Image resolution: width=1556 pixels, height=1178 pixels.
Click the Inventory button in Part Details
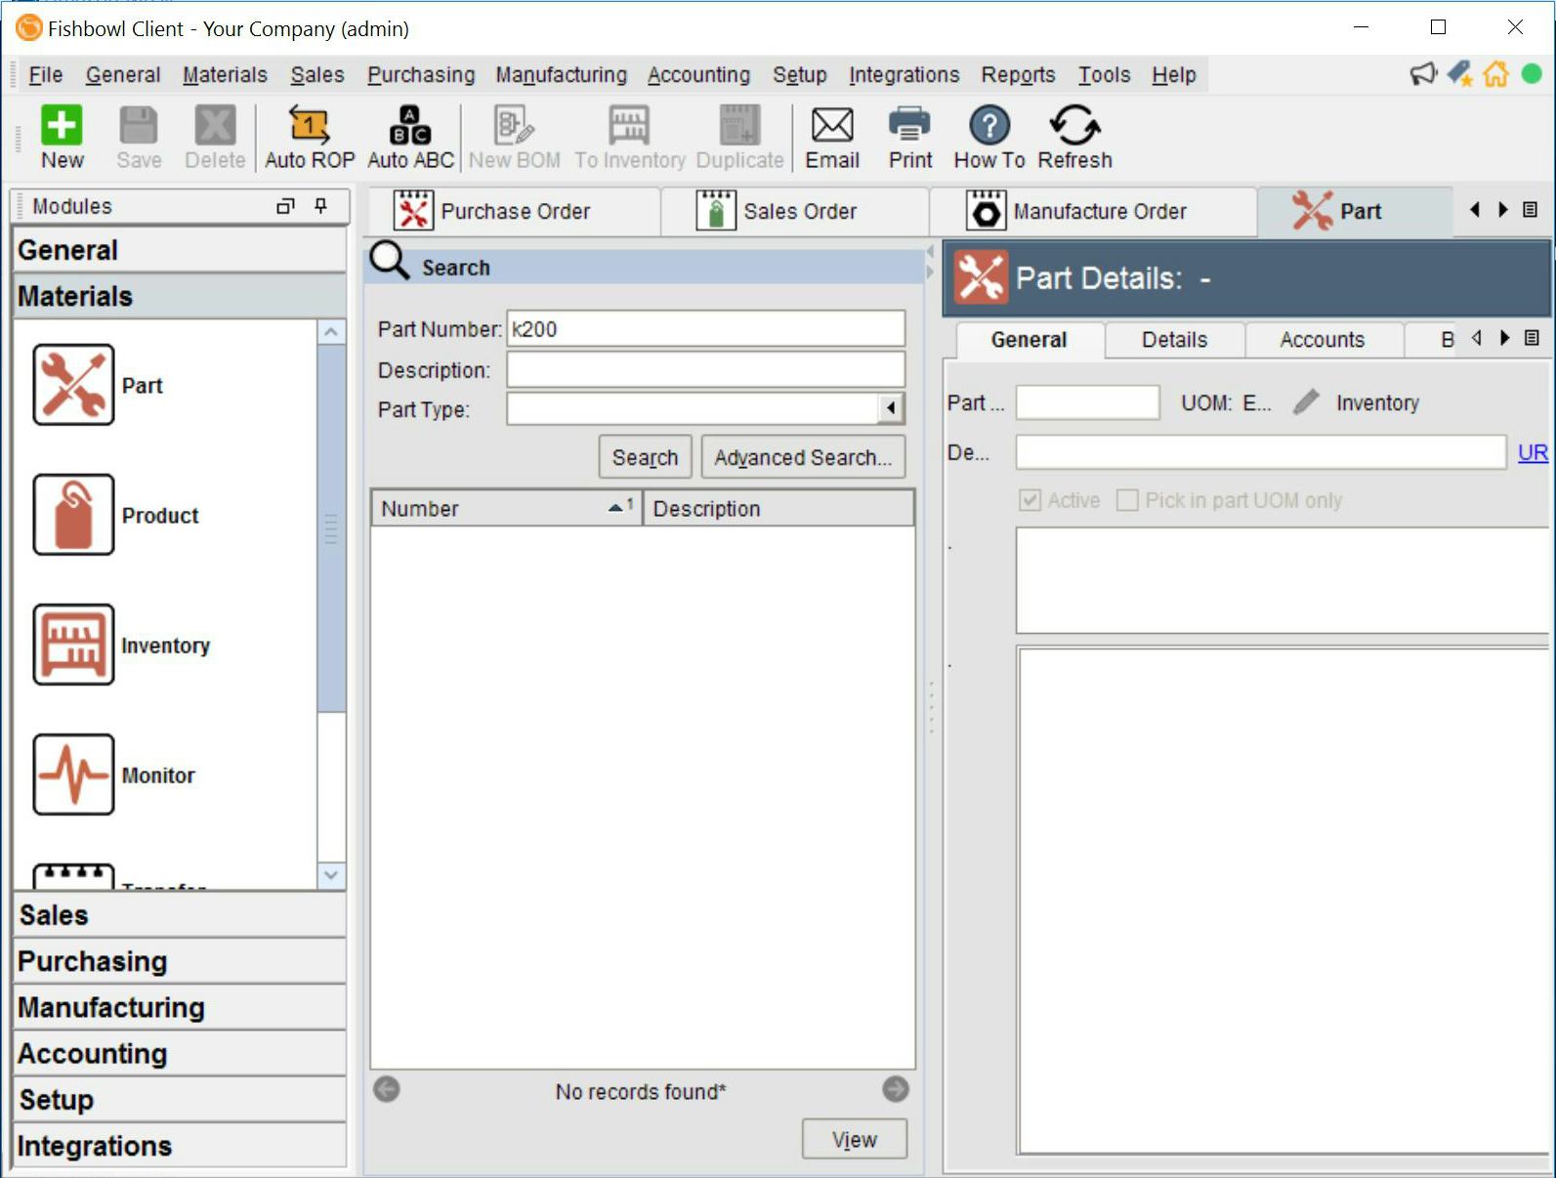click(1377, 402)
